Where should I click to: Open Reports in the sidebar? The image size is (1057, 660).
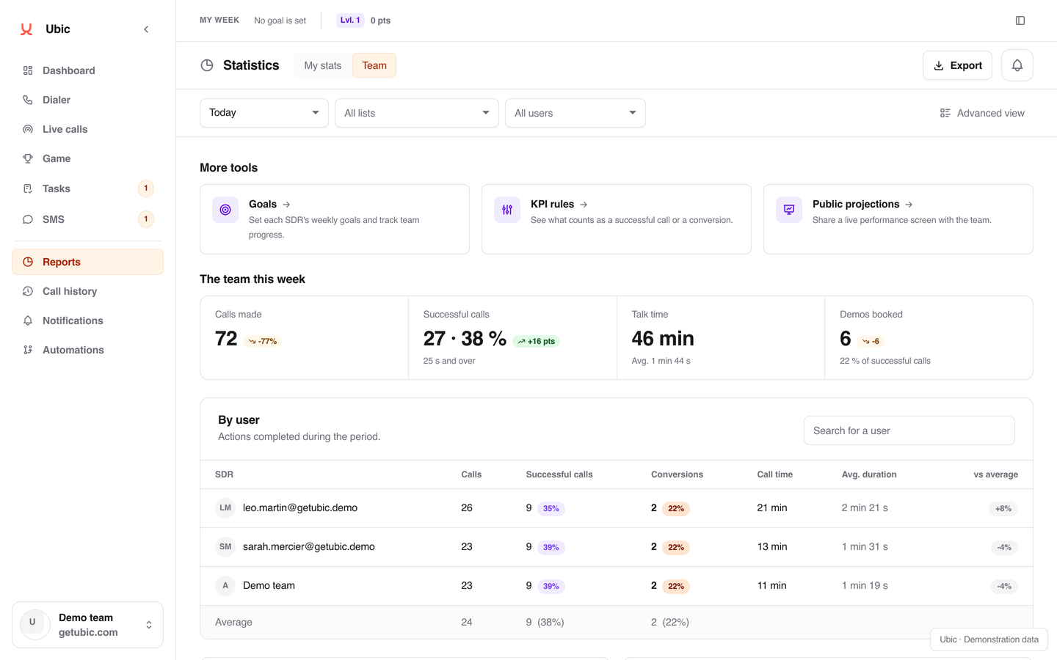click(x=87, y=262)
